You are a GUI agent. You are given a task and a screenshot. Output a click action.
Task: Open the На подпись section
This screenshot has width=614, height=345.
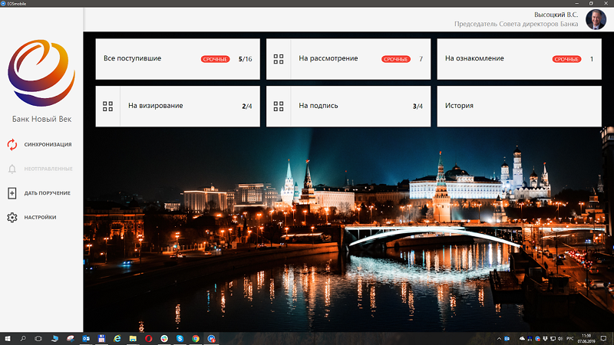click(348, 106)
